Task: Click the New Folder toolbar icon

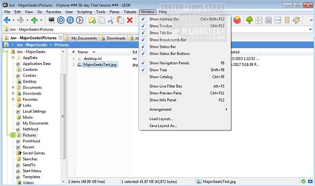Action: 92,20
